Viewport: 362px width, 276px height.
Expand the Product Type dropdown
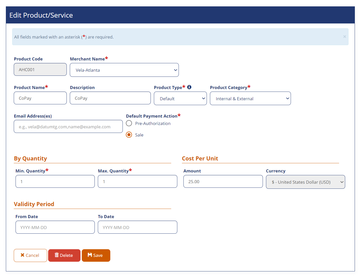(x=180, y=98)
